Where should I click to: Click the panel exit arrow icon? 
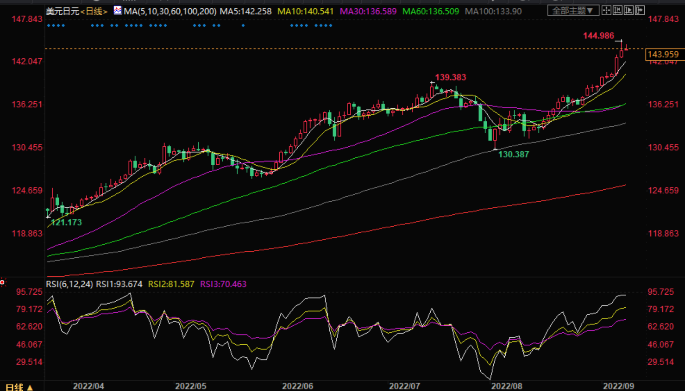(x=640, y=10)
